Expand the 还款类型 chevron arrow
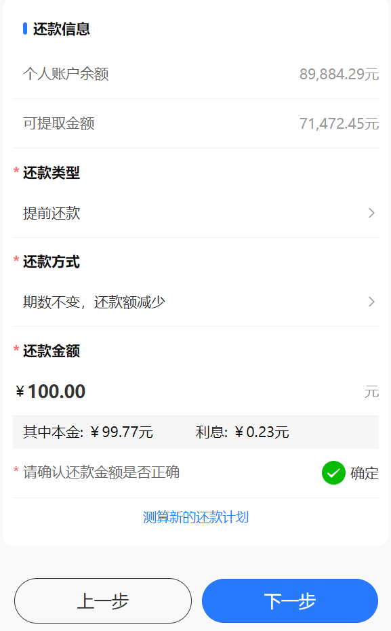This screenshot has height=631, width=391. 372,213
